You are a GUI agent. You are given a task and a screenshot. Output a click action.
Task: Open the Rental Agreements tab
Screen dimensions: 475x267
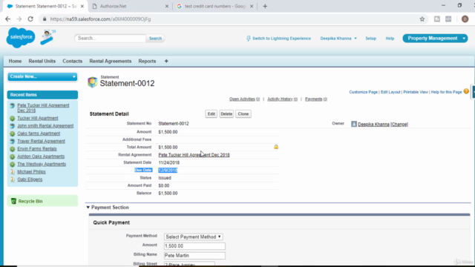pos(111,61)
